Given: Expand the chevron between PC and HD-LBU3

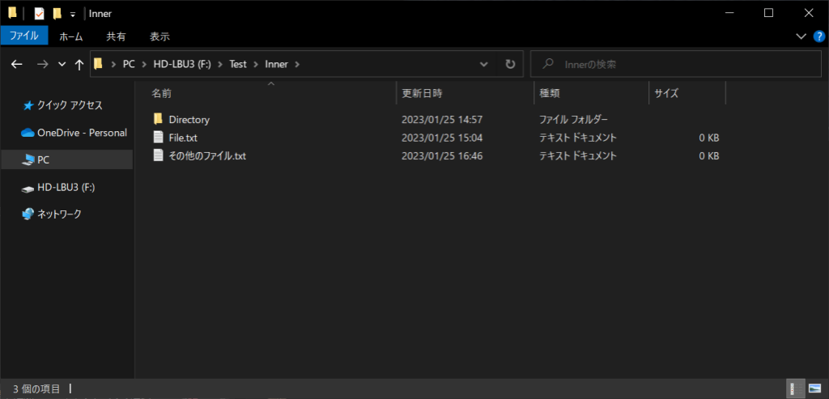Looking at the screenshot, I should [x=144, y=65].
